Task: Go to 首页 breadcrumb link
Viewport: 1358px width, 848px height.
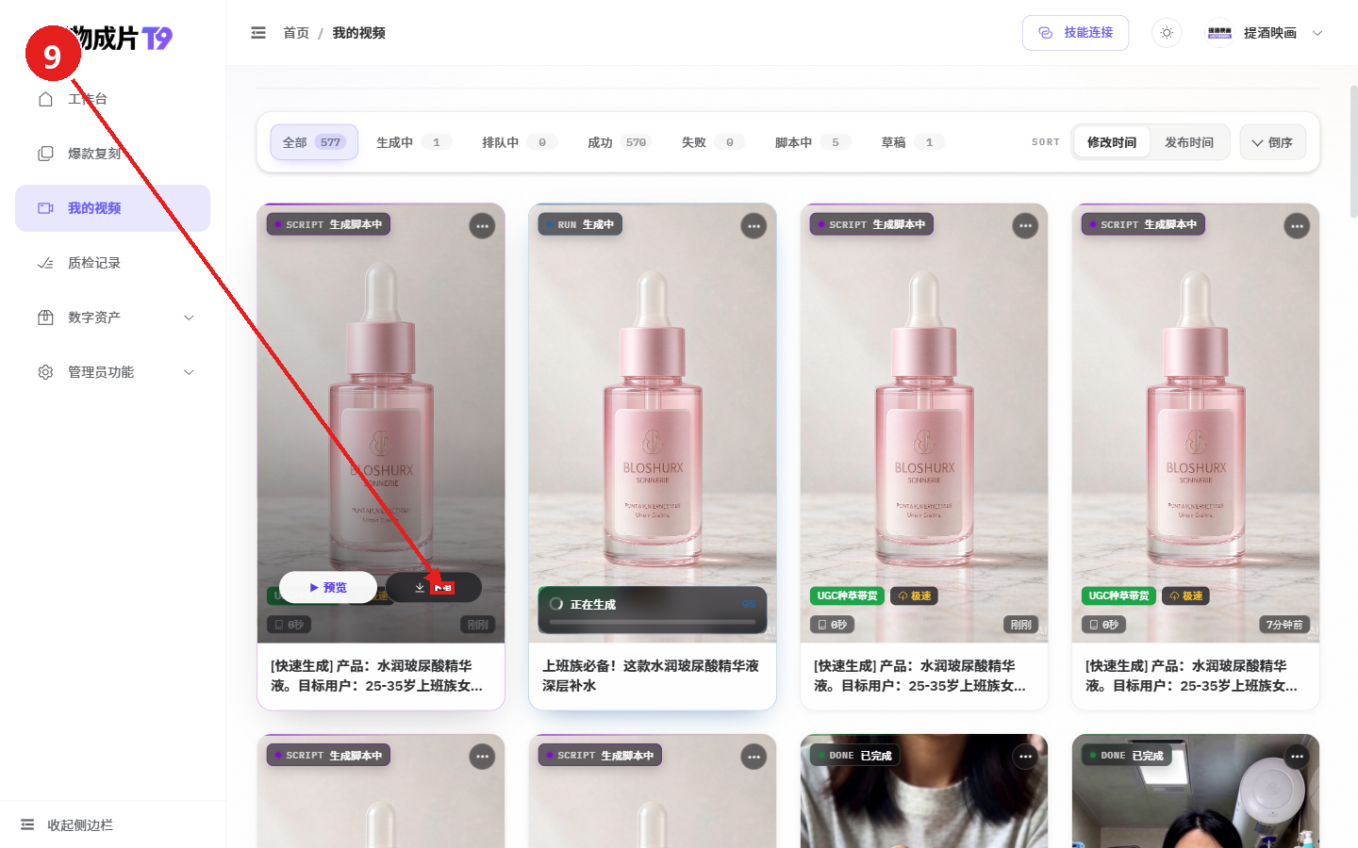Action: 296,33
